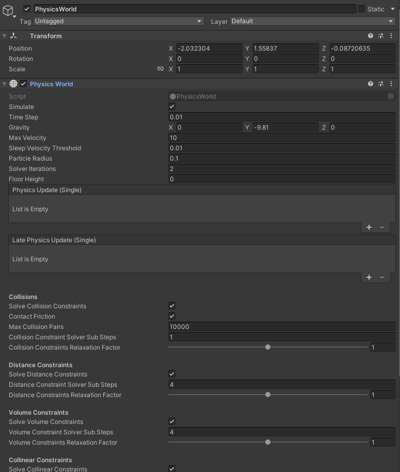Add entry to Late Physics Update list

click(369, 277)
